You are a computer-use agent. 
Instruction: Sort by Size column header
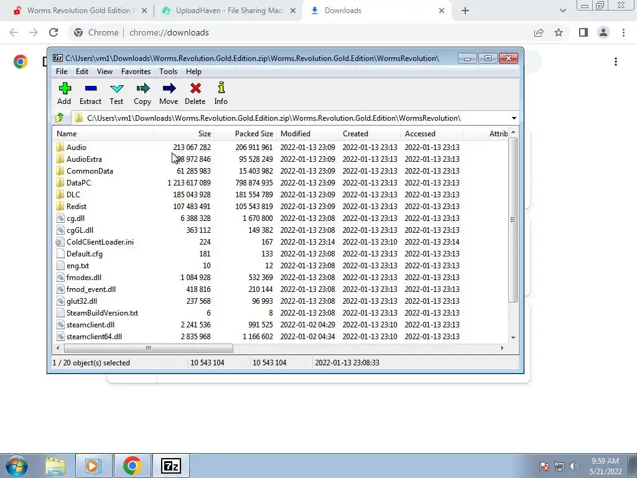184,134
